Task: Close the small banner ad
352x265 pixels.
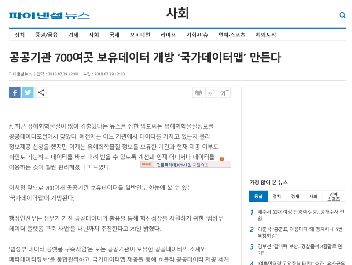Action: click(x=222, y=159)
